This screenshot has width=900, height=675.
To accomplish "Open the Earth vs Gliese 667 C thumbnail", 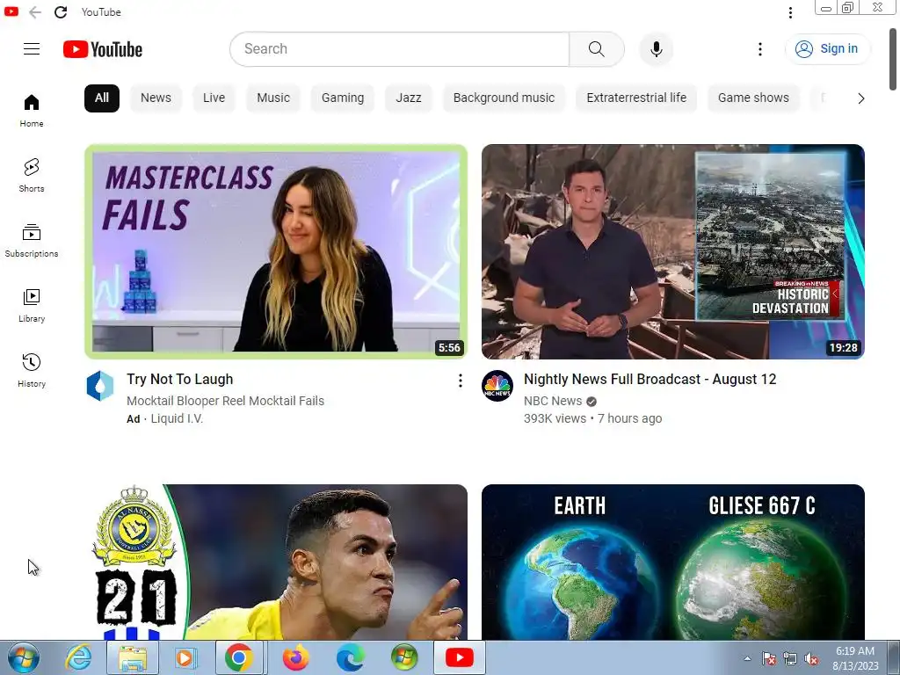I will click(x=672, y=562).
